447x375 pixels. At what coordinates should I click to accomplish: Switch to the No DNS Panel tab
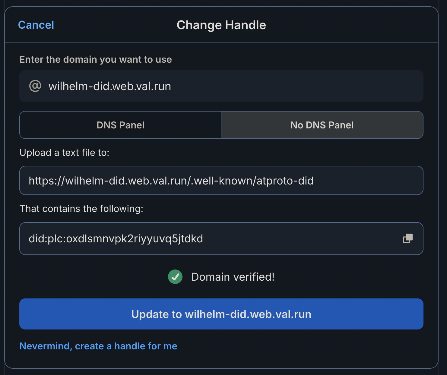point(322,125)
